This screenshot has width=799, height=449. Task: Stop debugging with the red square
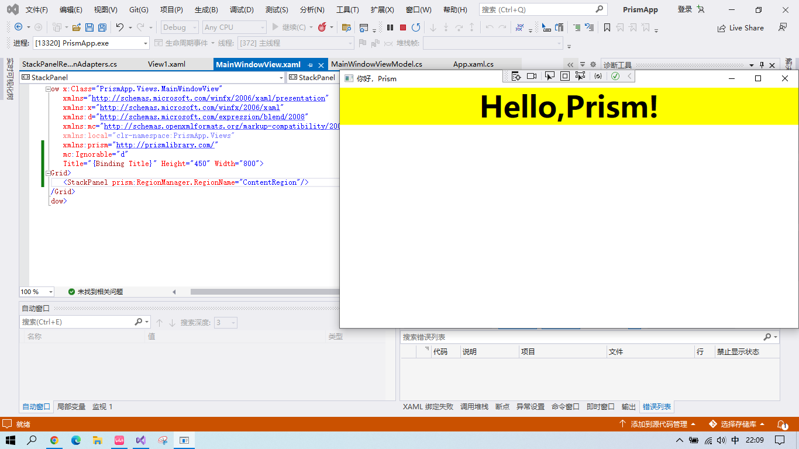[x=403, y=27]
